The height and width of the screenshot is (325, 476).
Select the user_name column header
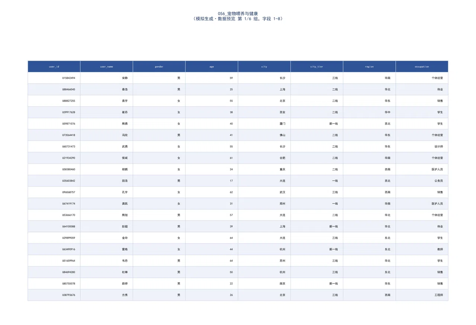coord(107,67)
